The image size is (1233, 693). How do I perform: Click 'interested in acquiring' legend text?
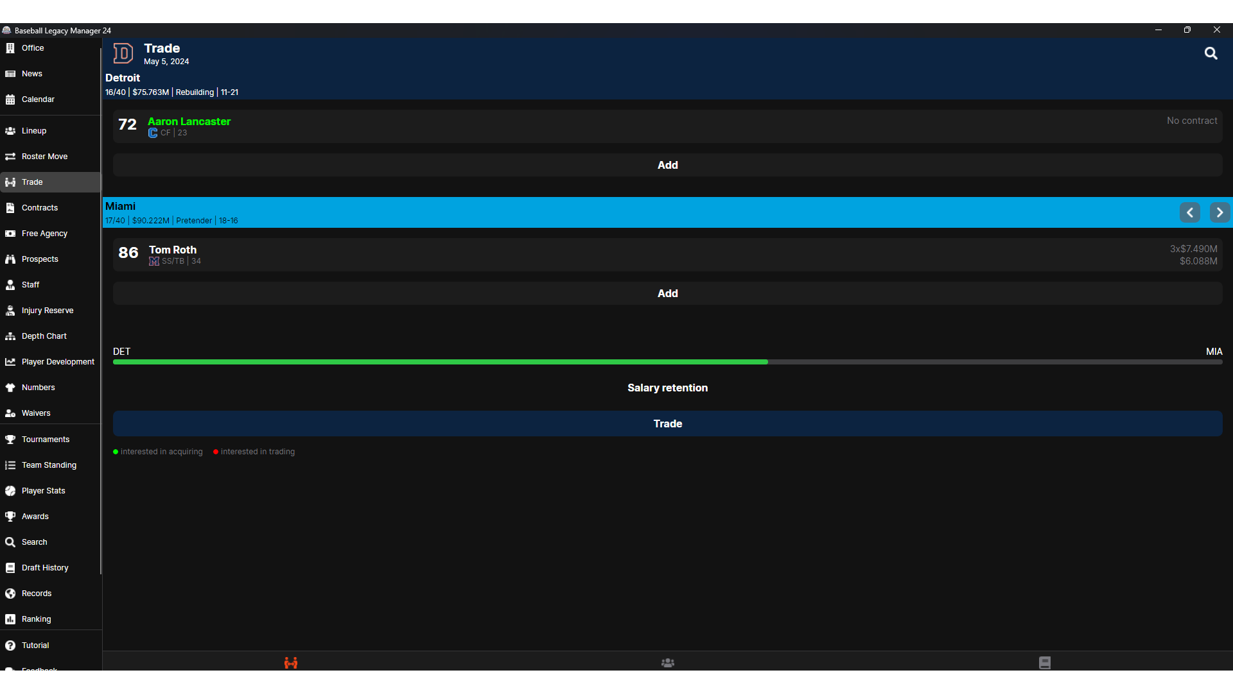click(x=161, y=452)
